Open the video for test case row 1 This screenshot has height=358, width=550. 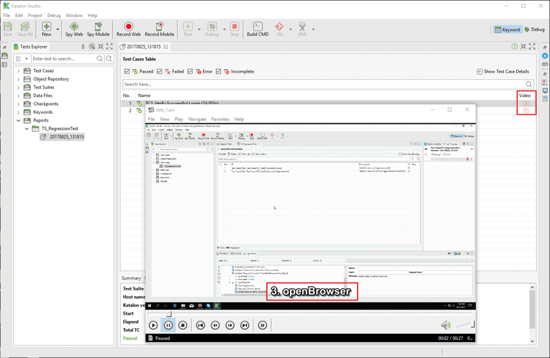pos(526,103)
